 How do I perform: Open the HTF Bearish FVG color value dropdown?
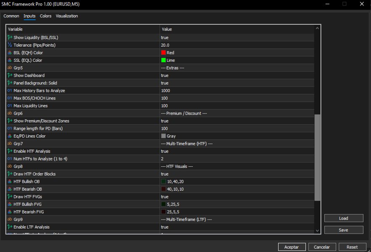pos(237,212)
